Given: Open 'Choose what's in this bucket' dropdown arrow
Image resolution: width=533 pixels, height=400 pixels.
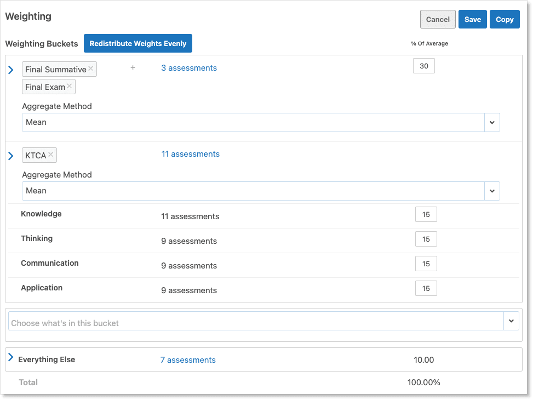Looking at the screenshot, I should (x=511, y=321).
